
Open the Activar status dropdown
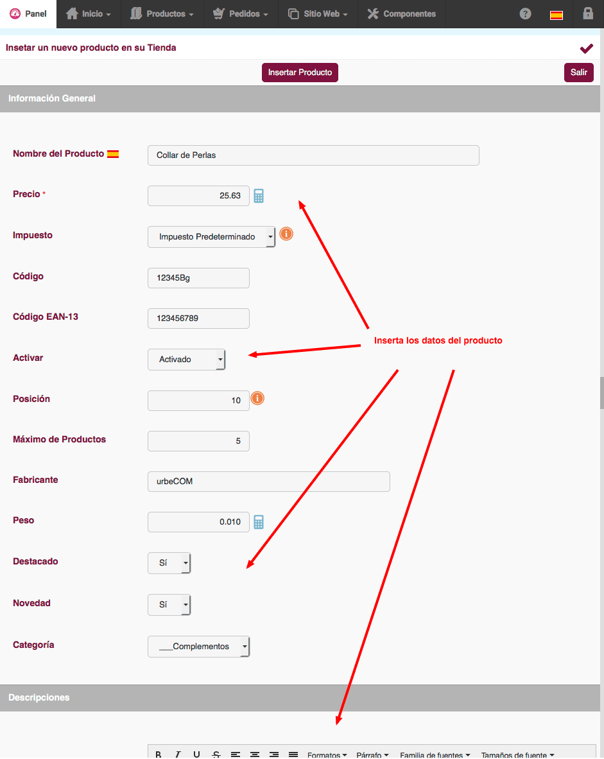[x=186, y=360]
